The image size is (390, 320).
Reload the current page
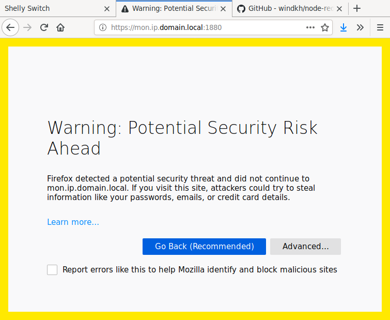(44, 27)
